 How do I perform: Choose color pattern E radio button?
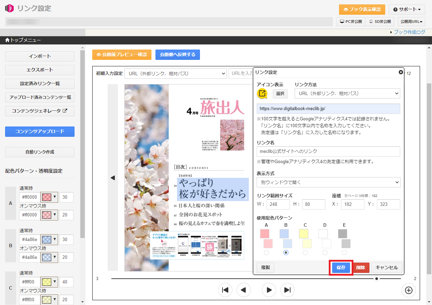344,252
